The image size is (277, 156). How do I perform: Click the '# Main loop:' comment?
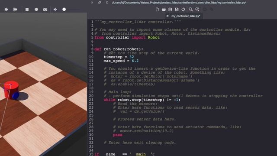(x=117, y=92)
